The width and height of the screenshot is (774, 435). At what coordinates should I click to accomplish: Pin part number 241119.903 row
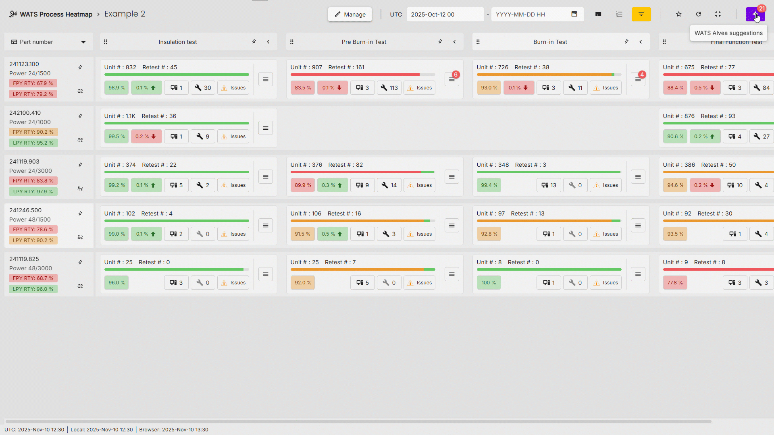(x=80, y=165)
